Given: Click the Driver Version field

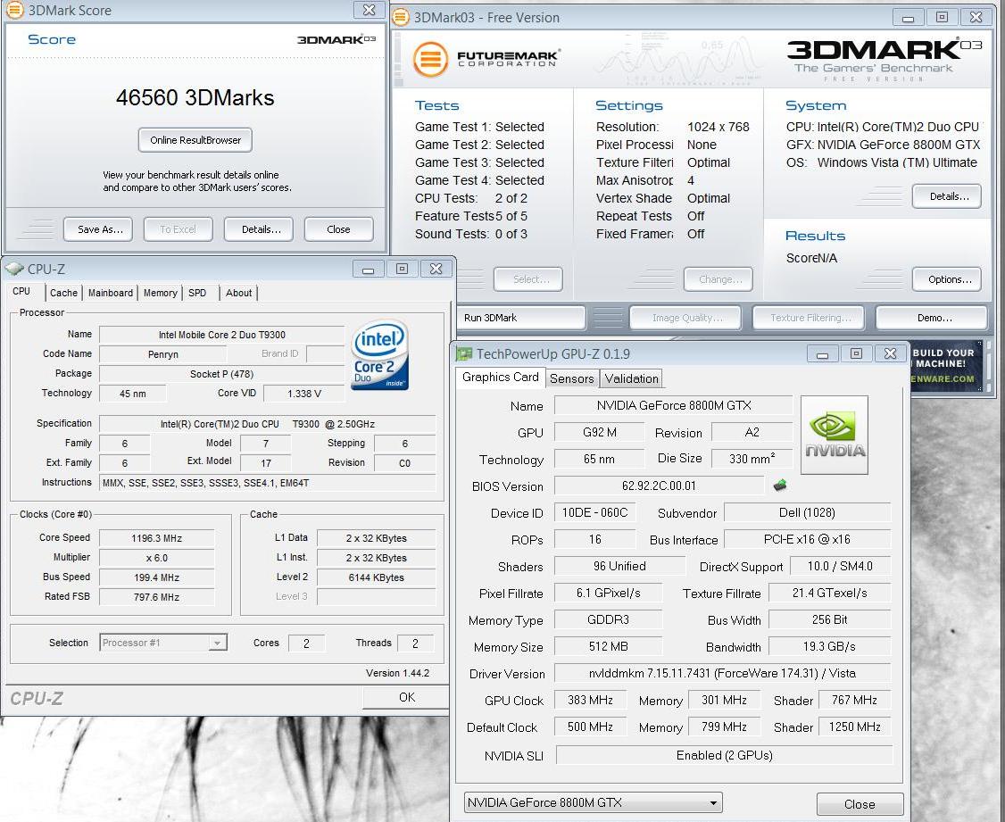Looking at the screenshot, I should [723, 673].
